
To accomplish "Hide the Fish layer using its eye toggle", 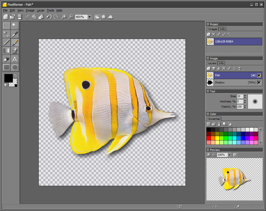I will coord(259,75).
